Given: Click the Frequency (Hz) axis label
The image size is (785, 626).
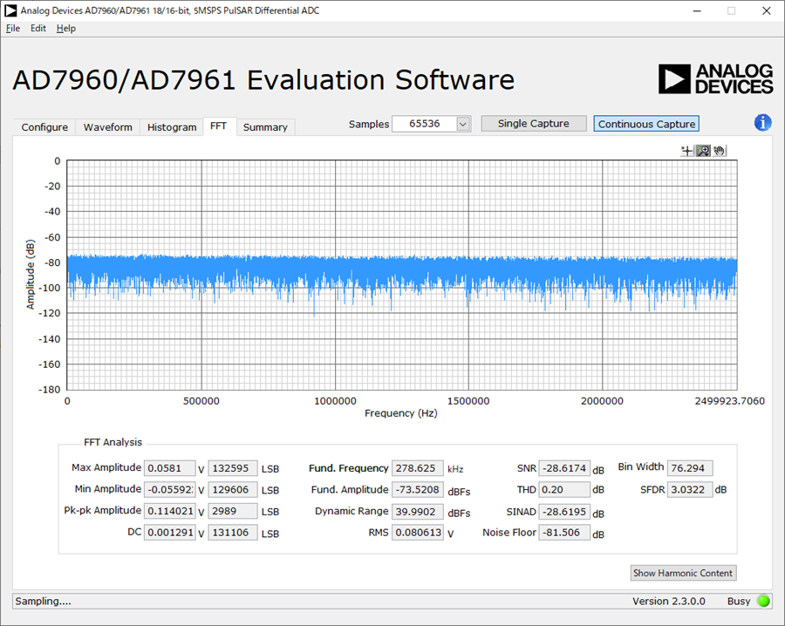Looking at the screenshot, I should 400,413.
